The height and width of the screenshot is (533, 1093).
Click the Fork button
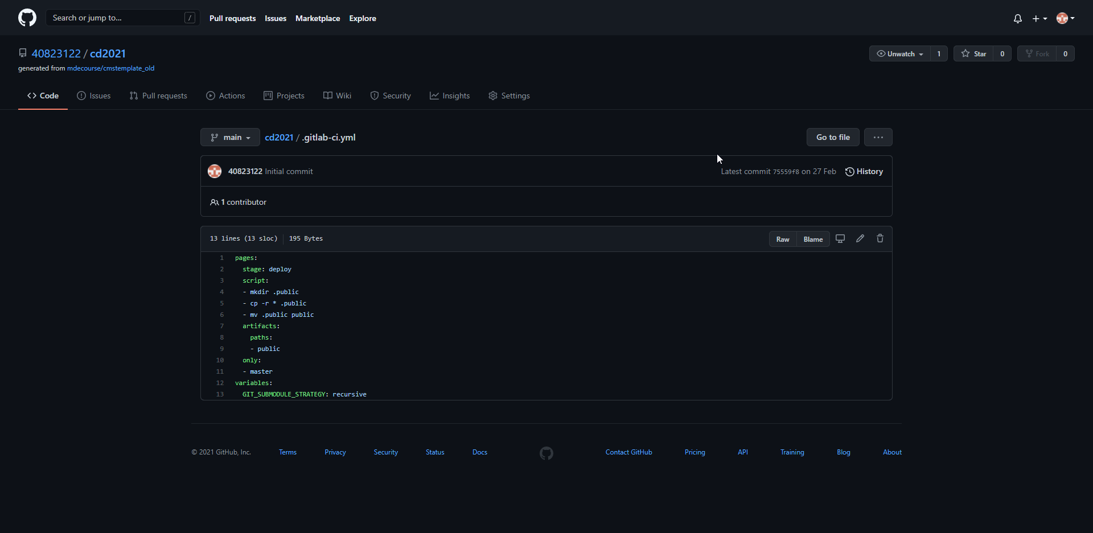pos(1037,53)
